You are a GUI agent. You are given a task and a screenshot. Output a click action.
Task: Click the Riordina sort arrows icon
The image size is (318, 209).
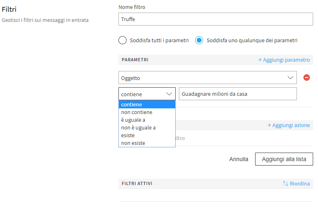pyautogui.click(x=286, y=183)
